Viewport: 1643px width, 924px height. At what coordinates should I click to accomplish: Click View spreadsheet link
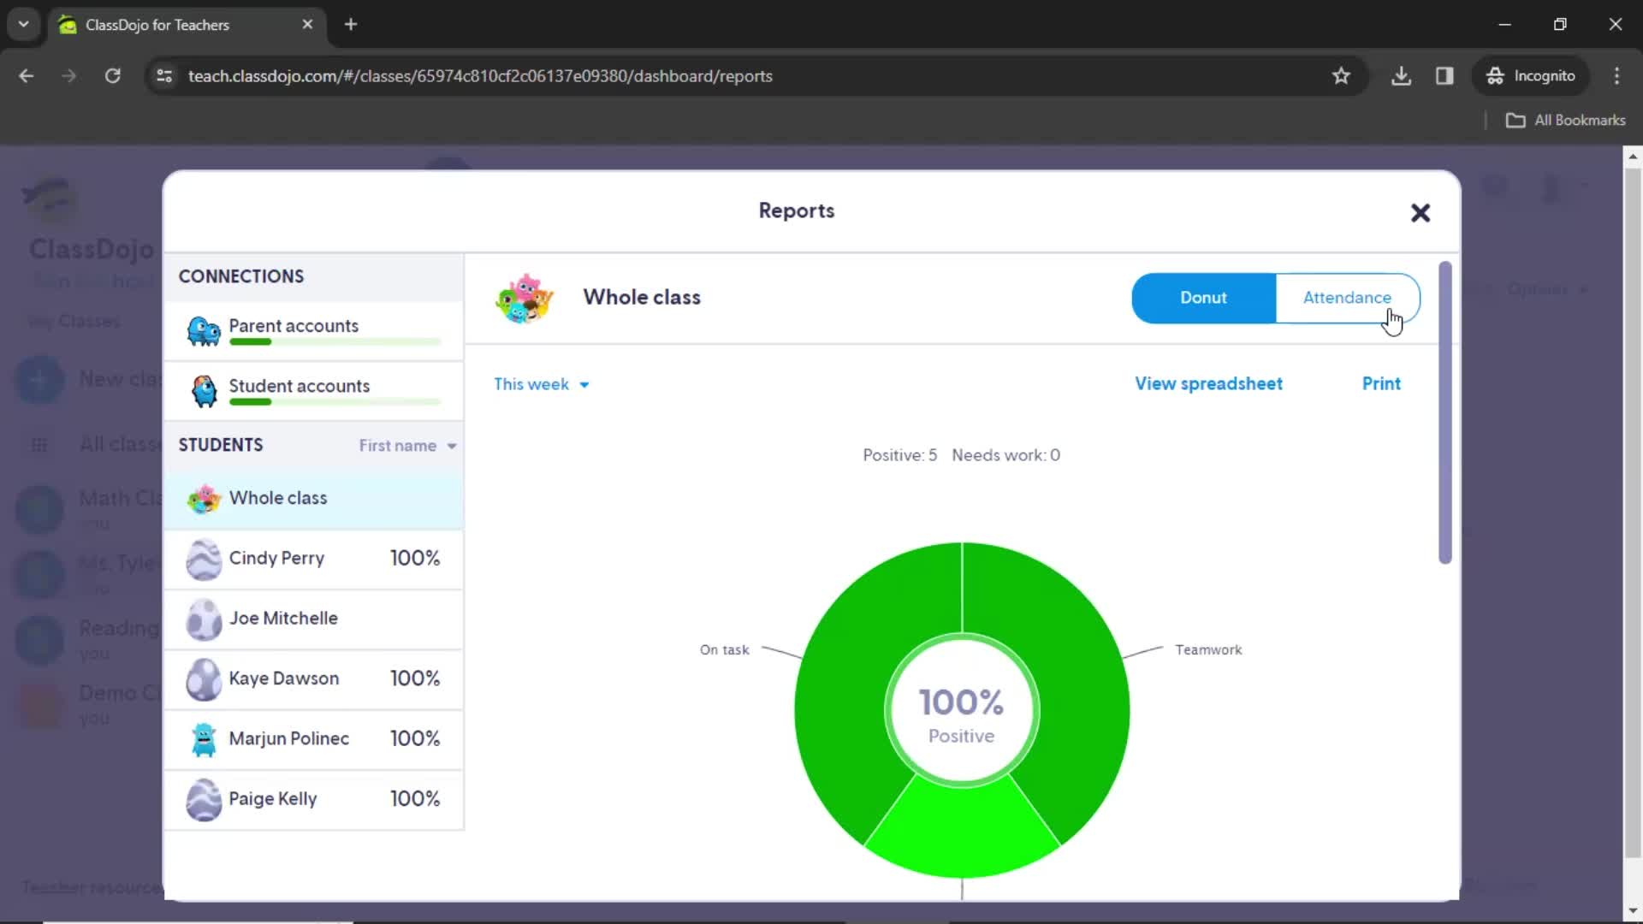(1208, 383)
